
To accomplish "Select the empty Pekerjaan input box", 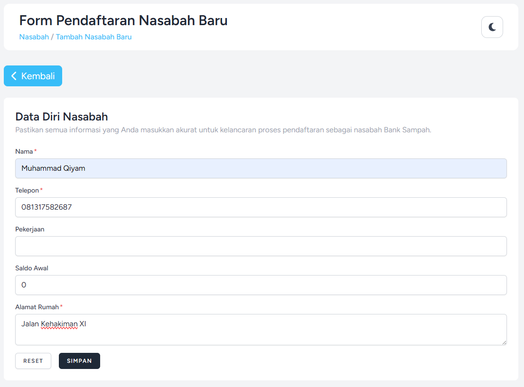I will (261, 246).
